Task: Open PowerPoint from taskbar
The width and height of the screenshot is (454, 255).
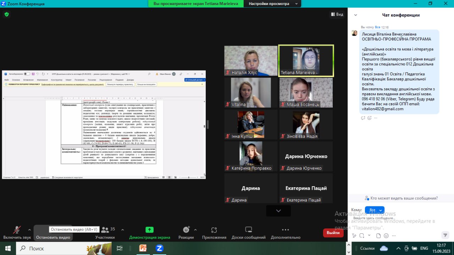Action: coord(143,248)
